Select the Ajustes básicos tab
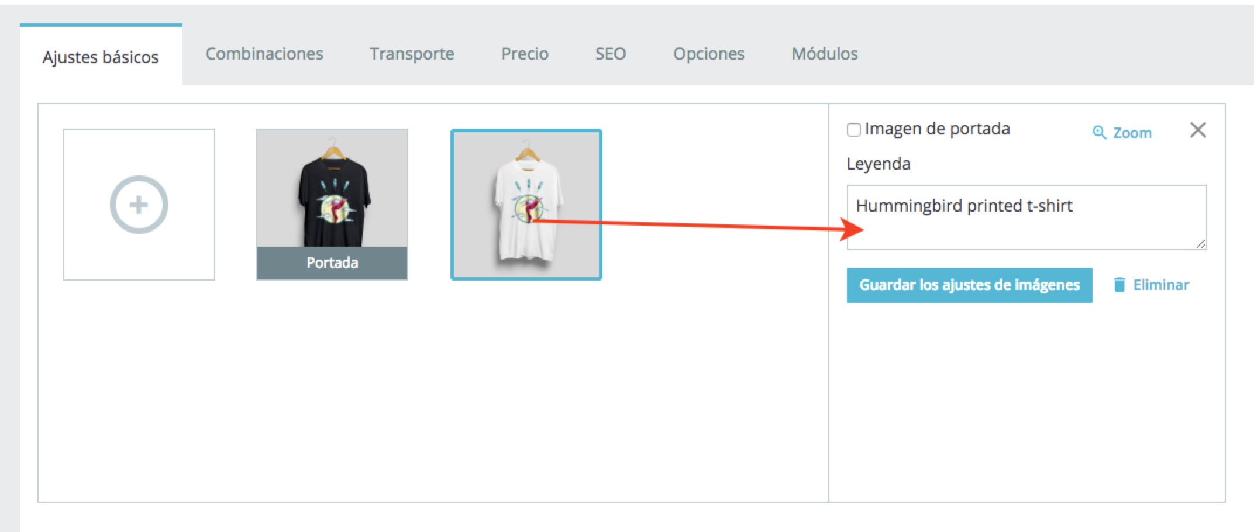Screen dimensions: 1254x532 (101, 56)
